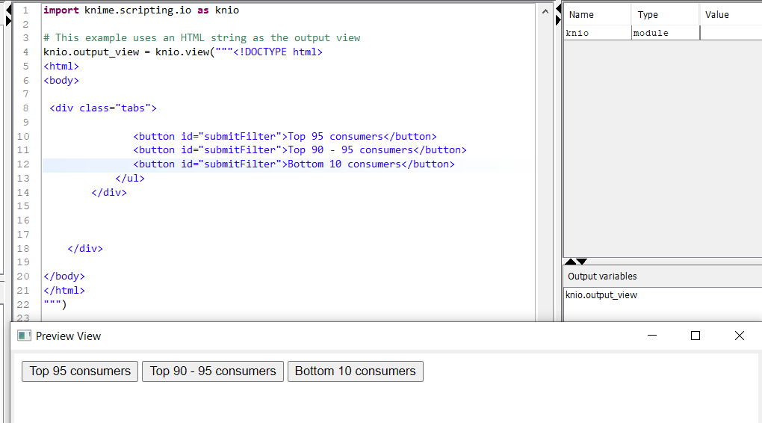This screenshot has height=423, width=762.
Task: Click left-pointing divider arrow next to Name column
Action: coord(558,9)
